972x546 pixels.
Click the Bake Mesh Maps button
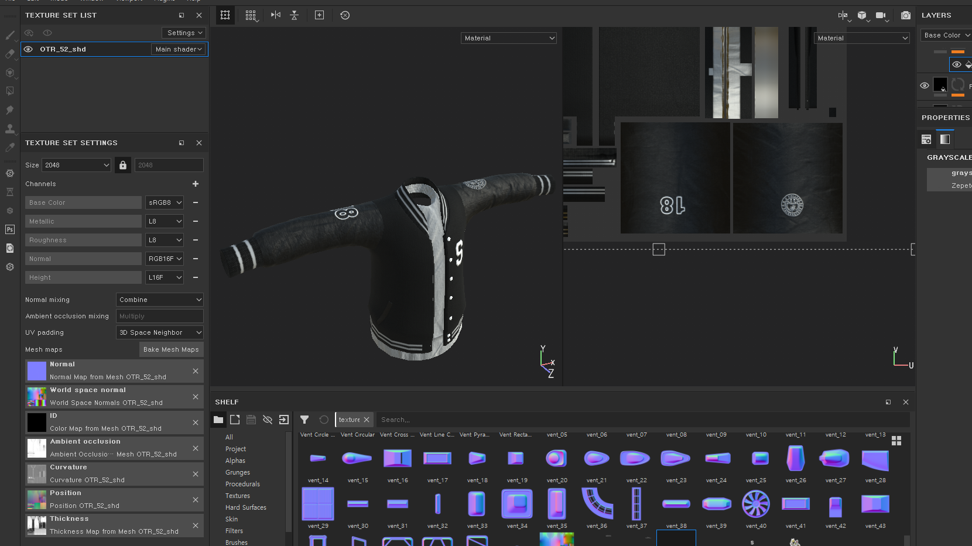[x=171, y=349]
